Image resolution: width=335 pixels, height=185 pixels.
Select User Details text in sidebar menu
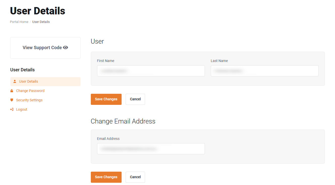[x=29, y=81]
